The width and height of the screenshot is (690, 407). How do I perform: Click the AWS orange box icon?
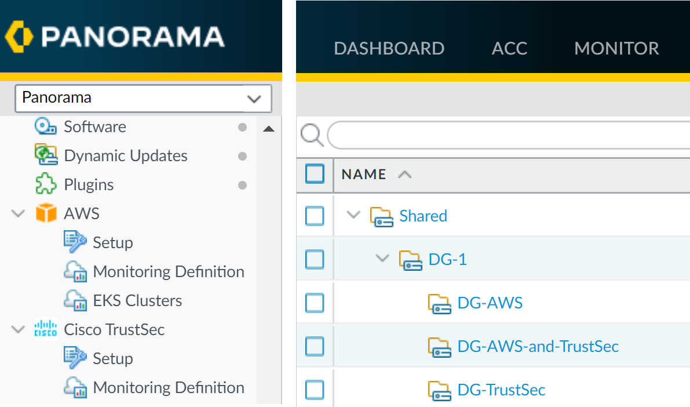(46, 213)
